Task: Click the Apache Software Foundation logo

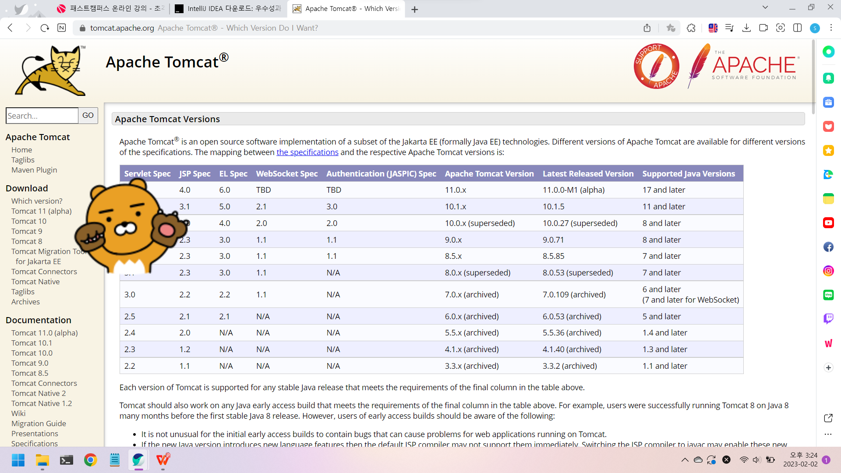Action: tap(743, 66)
